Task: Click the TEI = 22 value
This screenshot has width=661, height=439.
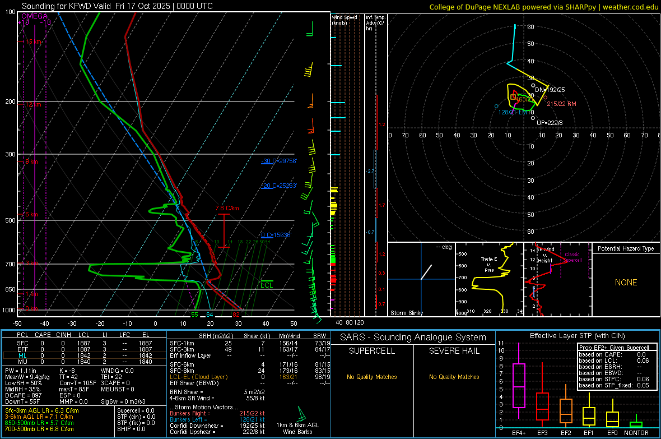Action: 111,377
